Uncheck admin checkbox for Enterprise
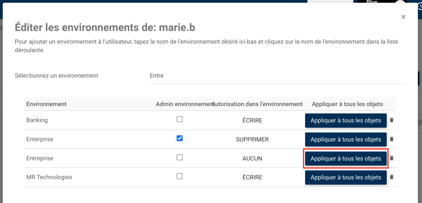Image resolution: width=422 pixels, height=203 pixels. click(180, 138)
